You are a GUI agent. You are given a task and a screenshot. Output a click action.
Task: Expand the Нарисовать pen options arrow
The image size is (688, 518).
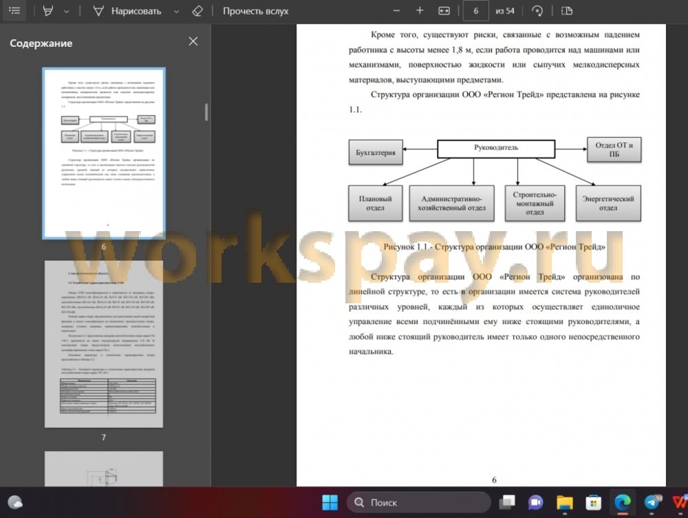click(176, 12)
